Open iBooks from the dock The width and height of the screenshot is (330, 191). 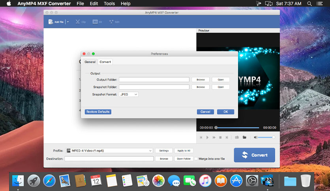click(x=221, y=181)
